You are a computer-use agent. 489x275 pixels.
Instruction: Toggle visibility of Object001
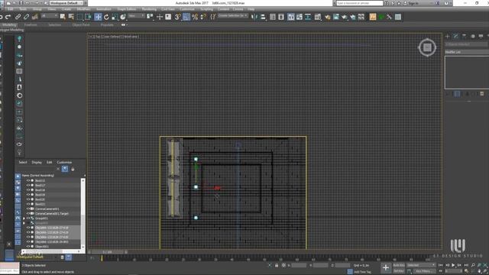pyautogui.click(x=28, y=247)
